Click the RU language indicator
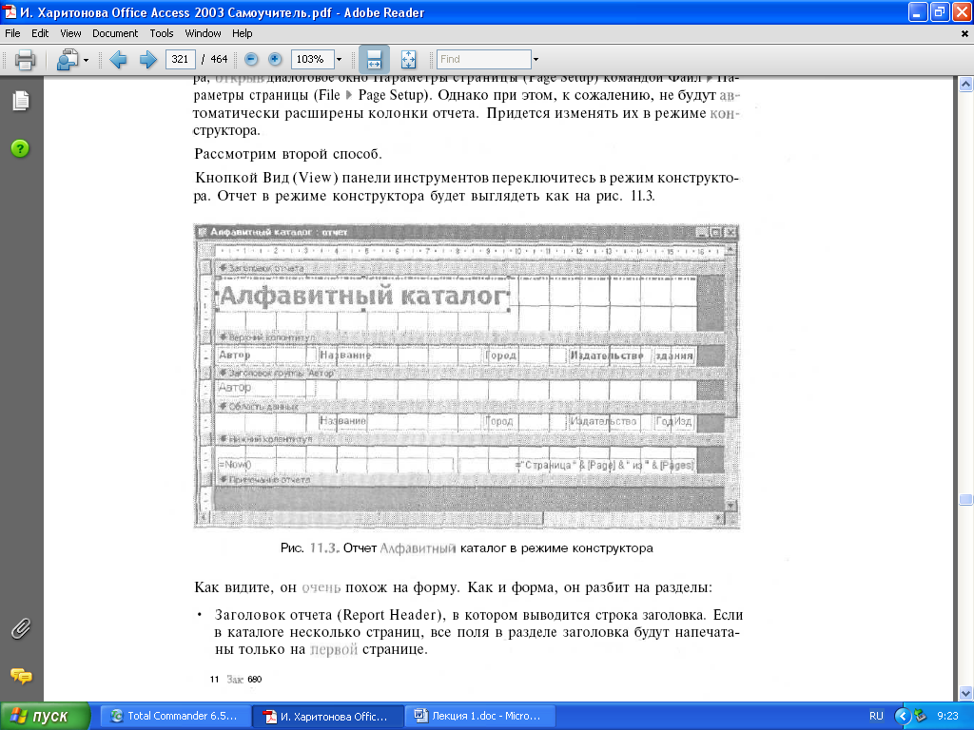974x730 pixels. click(876, 716)
